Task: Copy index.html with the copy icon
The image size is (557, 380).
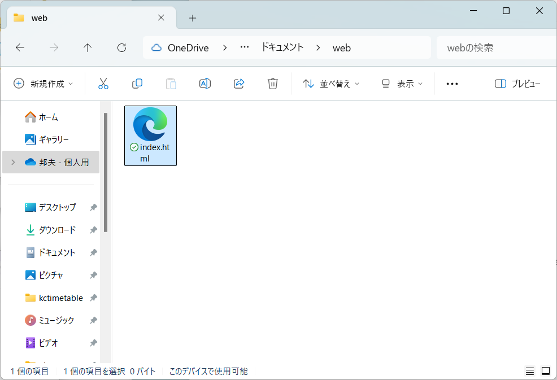Action: (x=137, y=83)
